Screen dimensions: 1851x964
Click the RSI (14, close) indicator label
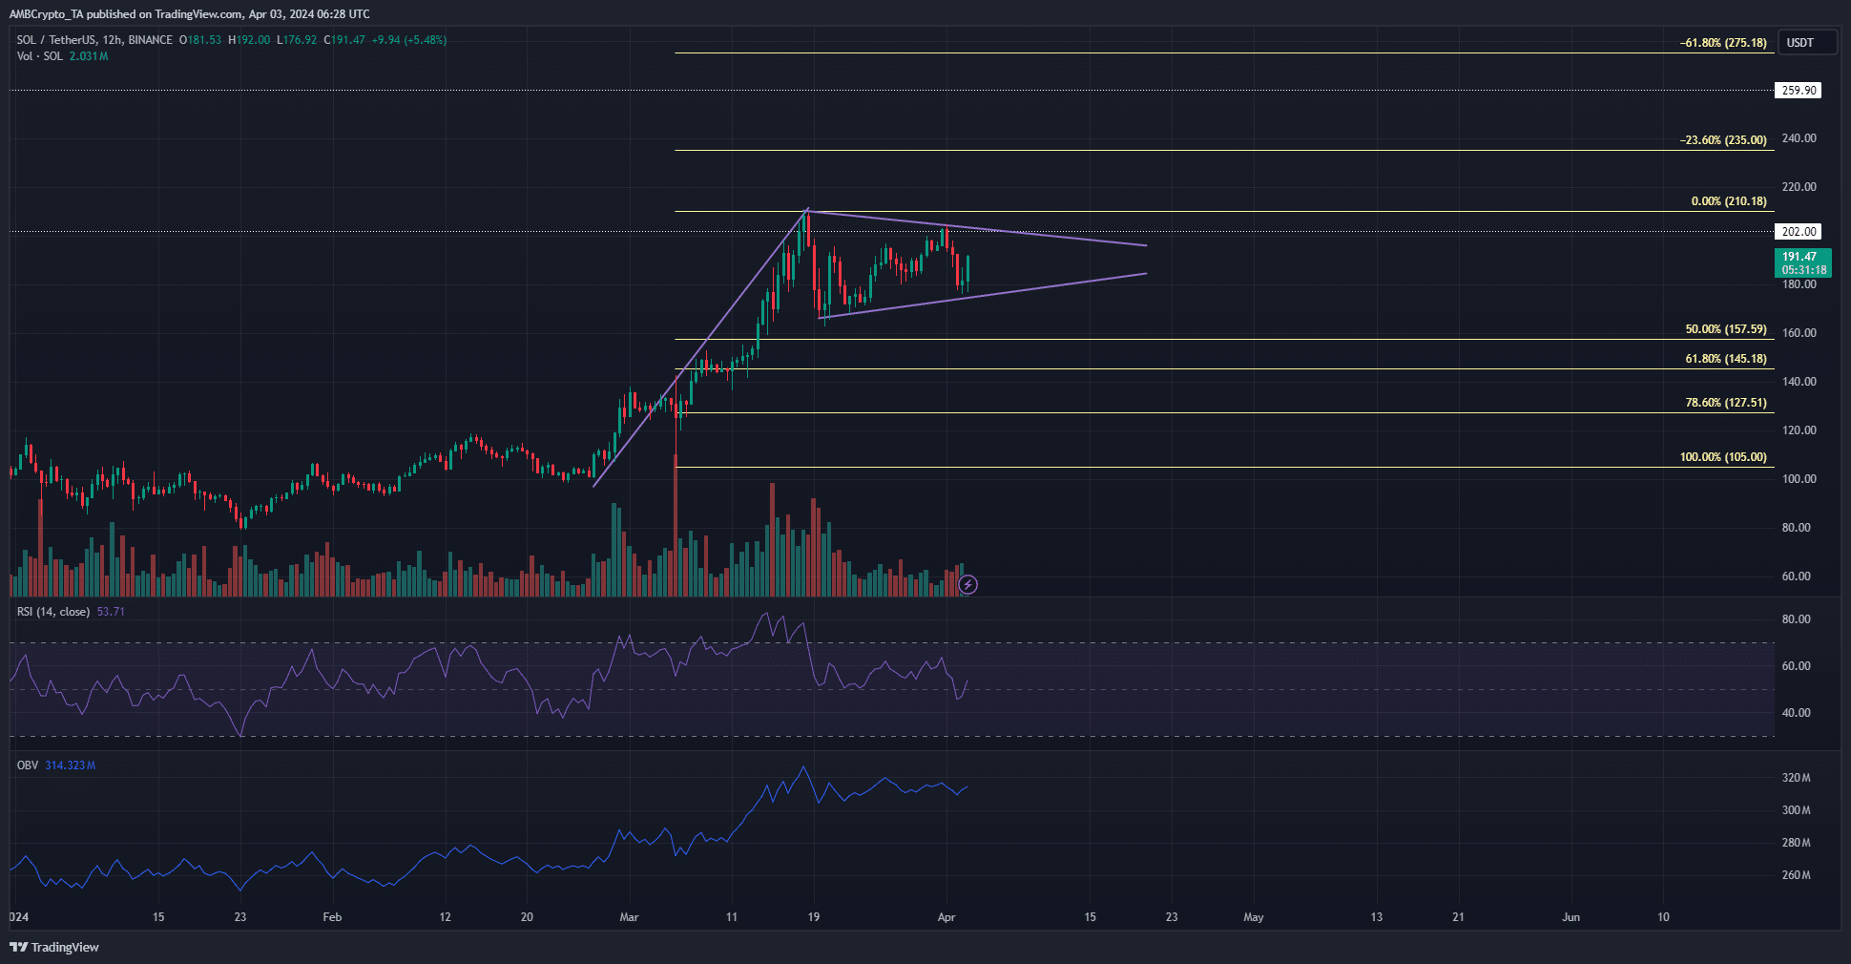[53, 612]
